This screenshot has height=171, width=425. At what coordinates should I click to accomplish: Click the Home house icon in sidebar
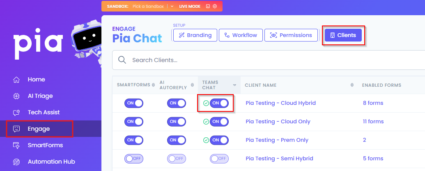(16, 80)
